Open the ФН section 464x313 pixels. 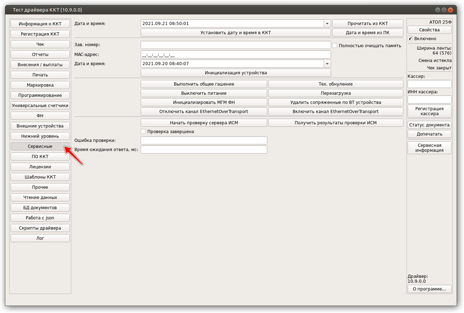click(40, 116)
